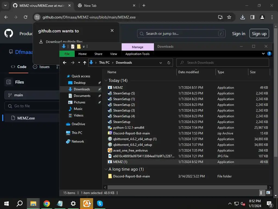
Task: Click the Search Downloads field
Action: point(223,63)
